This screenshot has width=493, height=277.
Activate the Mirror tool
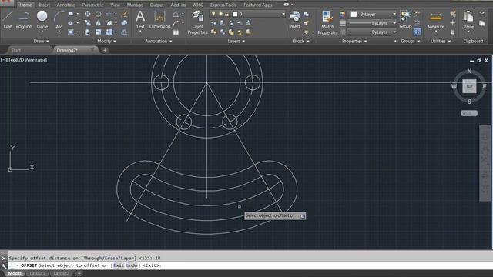click(99, 23)
